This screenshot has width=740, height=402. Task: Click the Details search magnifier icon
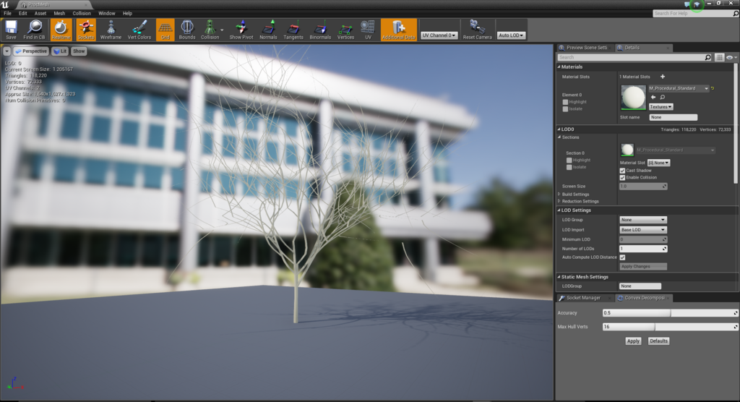pyautogui.click(x=708, y=57)
